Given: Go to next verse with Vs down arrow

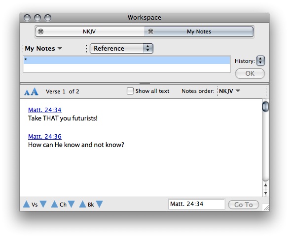Looking at the screenshot, I should pyautogui.click(x=43, y=204).
